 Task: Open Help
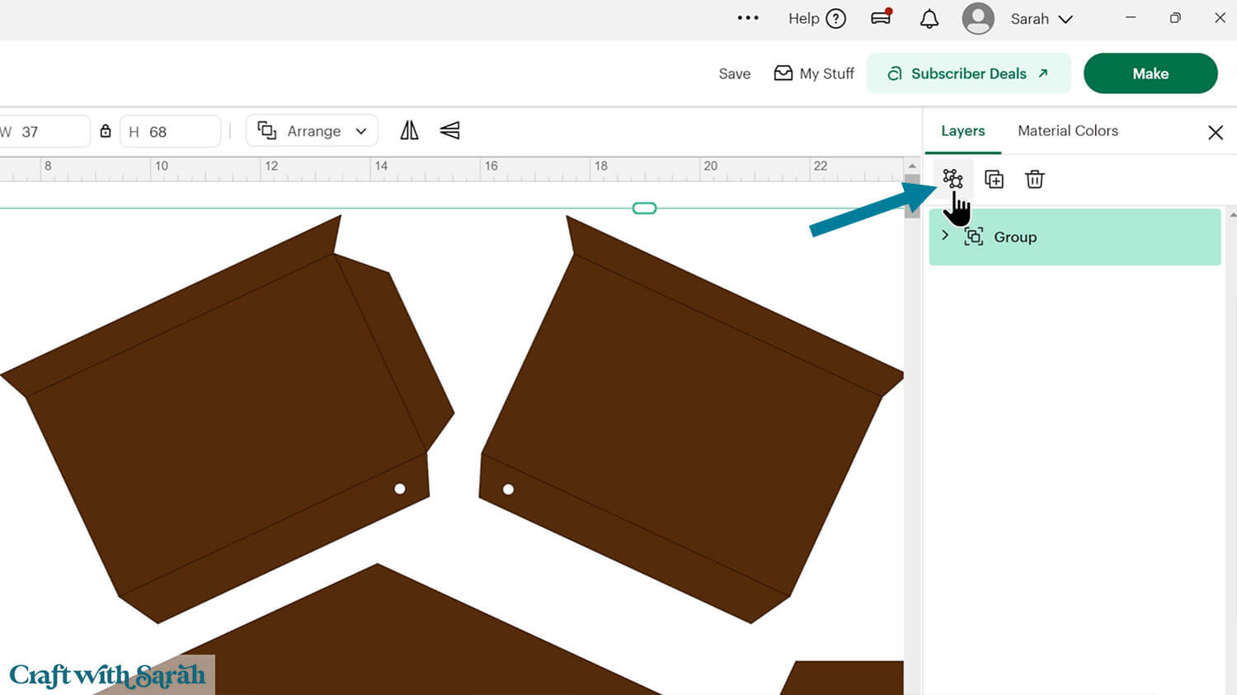click(x=816, y=18)
